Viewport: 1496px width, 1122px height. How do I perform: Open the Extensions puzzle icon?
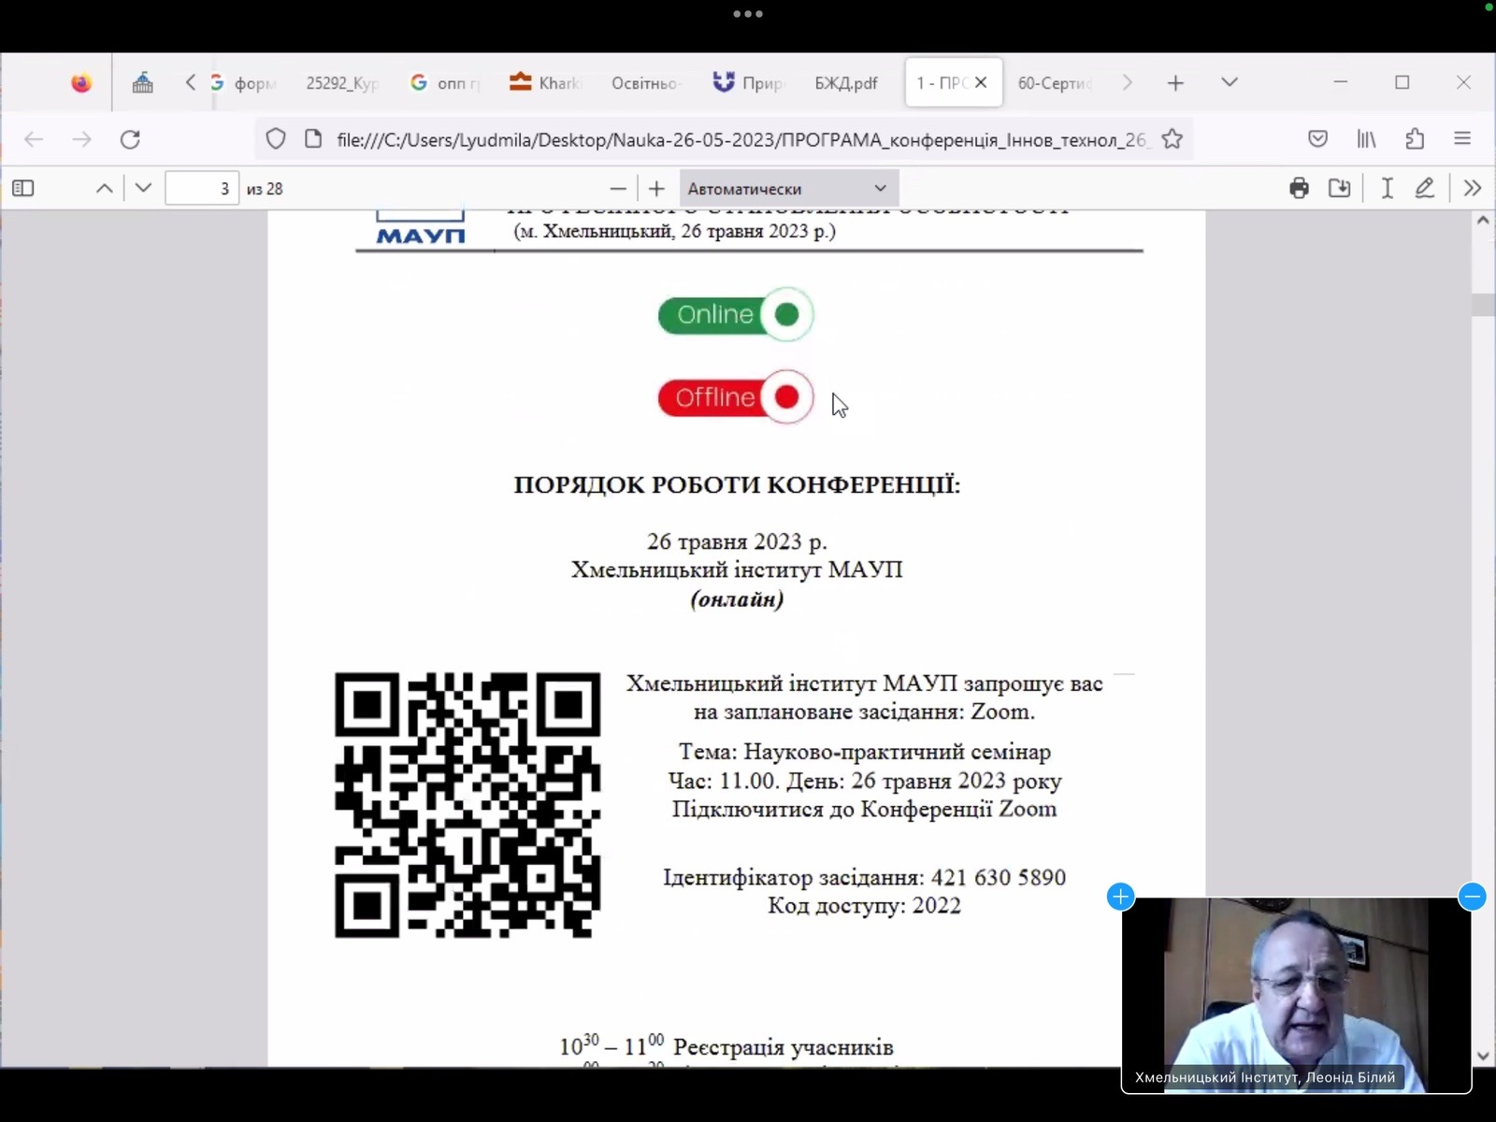1415,139
